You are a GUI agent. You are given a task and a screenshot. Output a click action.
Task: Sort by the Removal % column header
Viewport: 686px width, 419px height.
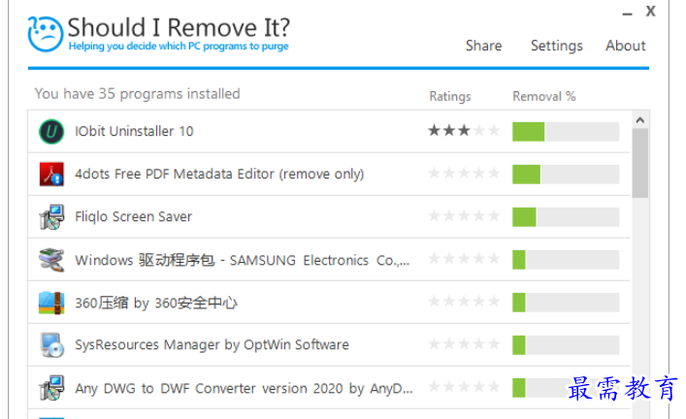543,96
